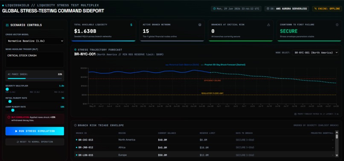This screenshot has width=344, height=161.
Task: Click the Days to Breach column header
Action: coord(244,133)
